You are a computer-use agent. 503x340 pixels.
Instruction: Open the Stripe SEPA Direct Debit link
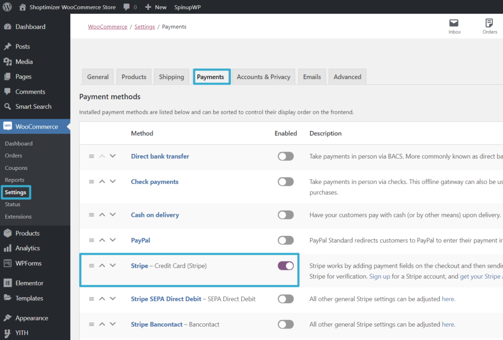(x=166, y=299)
